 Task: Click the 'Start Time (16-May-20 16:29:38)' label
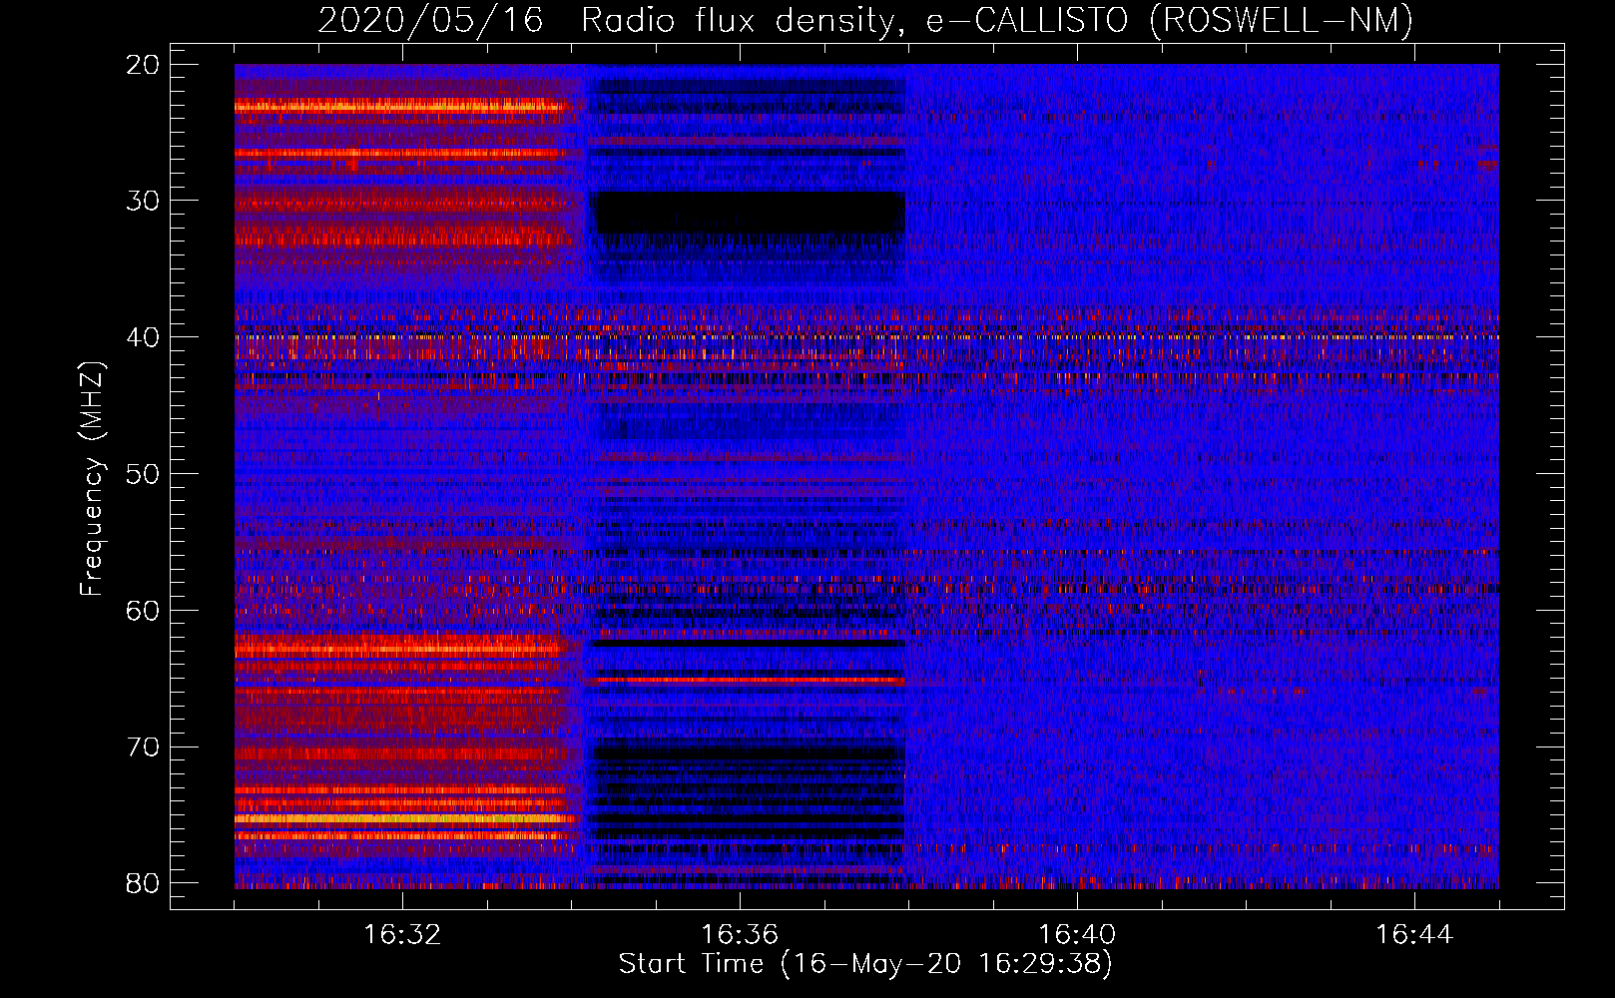pyautogui.click(x=864, y=963)
